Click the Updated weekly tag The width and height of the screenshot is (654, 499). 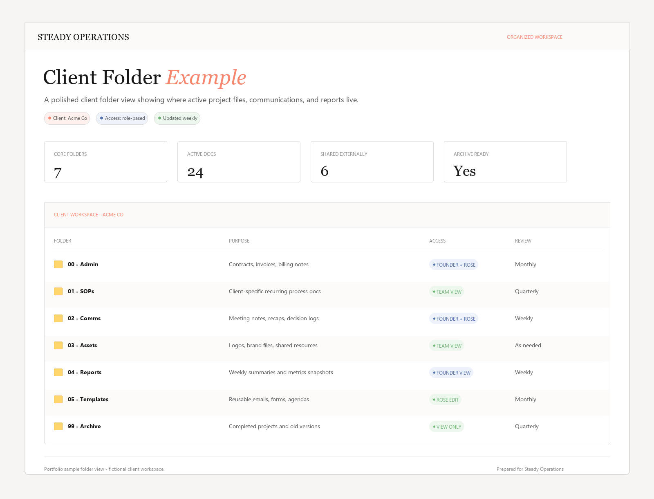click(x=177, y=118)
